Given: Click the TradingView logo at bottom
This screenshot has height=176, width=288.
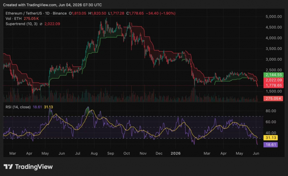Looking at the screenshot, I should click(28, 167).
